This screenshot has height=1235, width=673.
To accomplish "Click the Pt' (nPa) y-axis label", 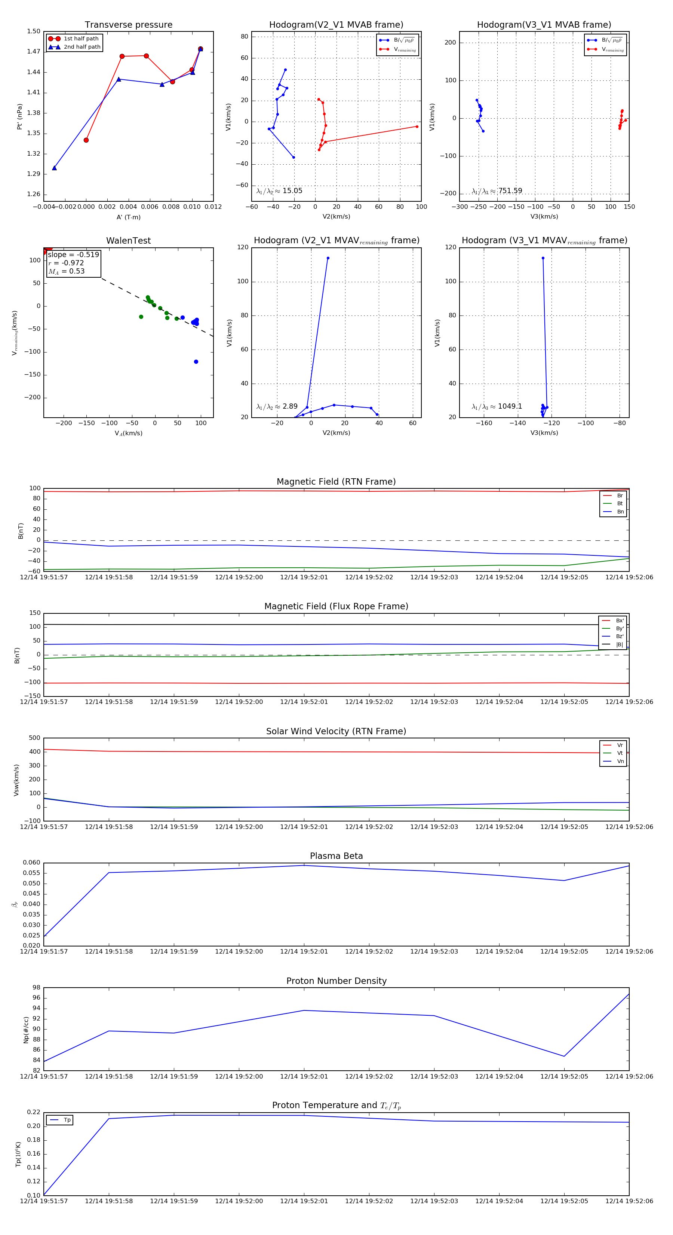I will (20, 116).
